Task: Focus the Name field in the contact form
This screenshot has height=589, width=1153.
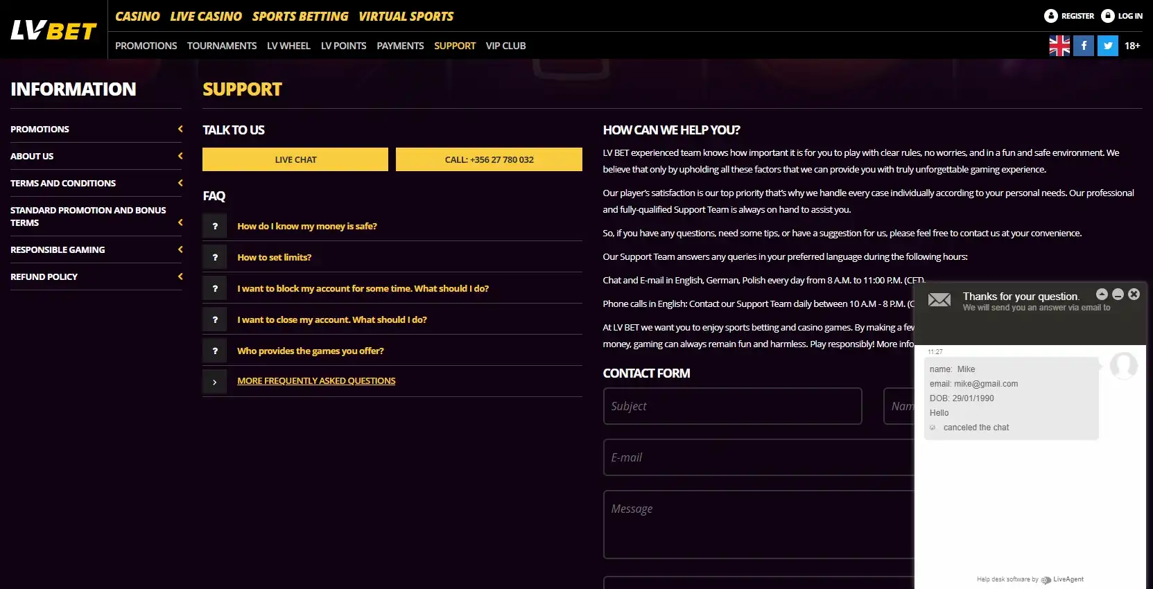Action: 899,406
